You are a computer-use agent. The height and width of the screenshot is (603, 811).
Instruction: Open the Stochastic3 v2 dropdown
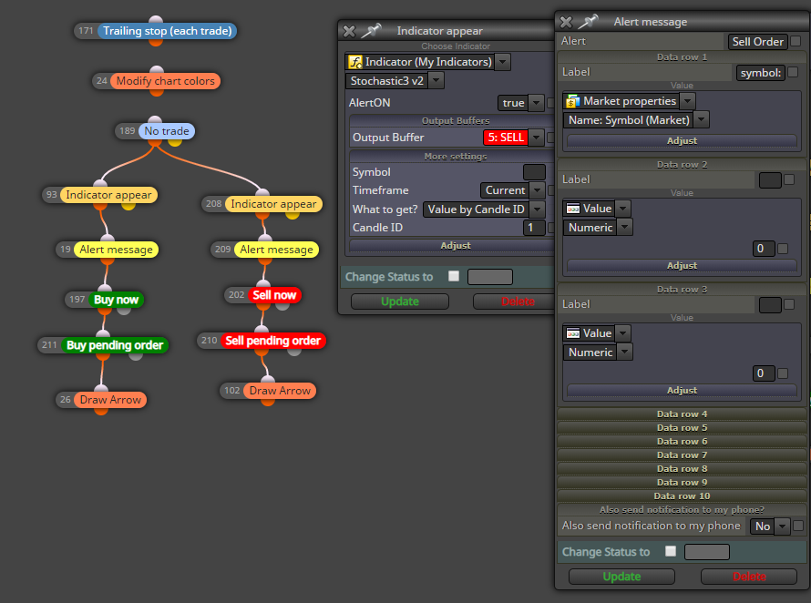point(436,81)
